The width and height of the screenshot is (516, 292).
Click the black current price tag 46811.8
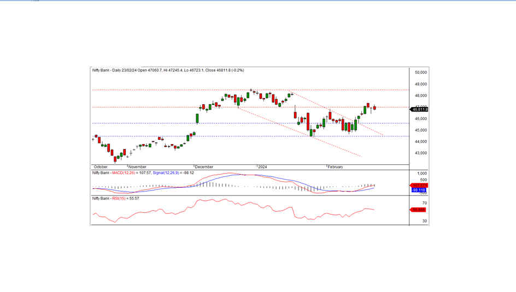[x=419, y=109]
